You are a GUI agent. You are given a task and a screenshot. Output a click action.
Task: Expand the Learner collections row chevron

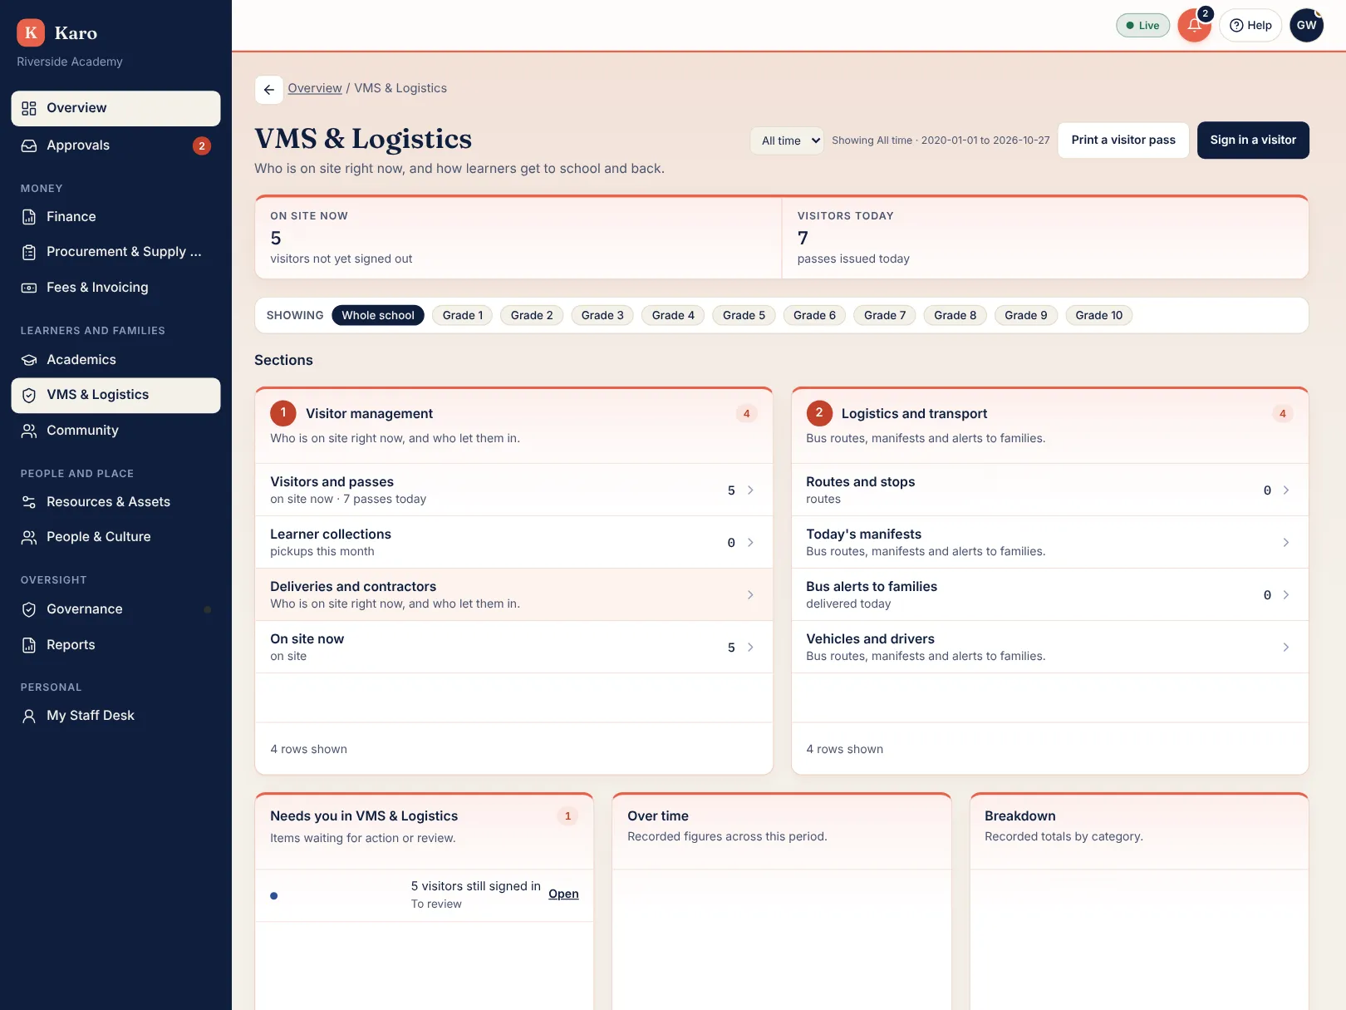click(x=750, y=543)
